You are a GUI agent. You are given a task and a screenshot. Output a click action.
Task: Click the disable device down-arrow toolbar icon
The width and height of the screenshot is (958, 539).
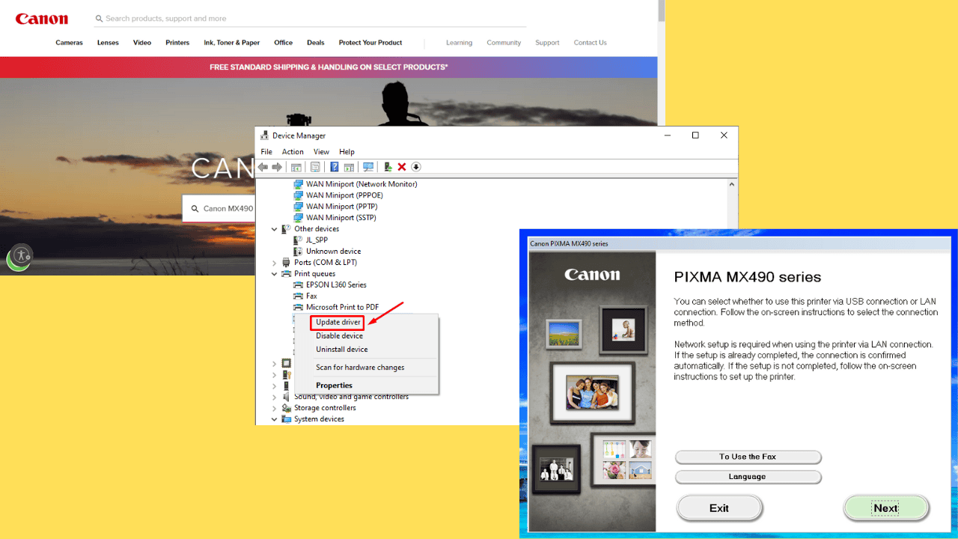(x=416, y=167)
